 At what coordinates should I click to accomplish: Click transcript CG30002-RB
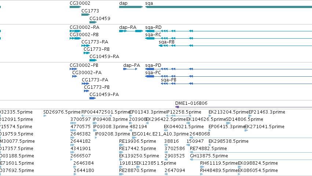(x=75, y=38)
